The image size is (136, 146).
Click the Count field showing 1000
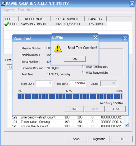(x=108, y=83)
